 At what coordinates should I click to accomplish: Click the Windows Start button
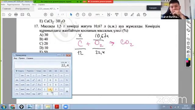pyautogui.click(x=4, y=107)
